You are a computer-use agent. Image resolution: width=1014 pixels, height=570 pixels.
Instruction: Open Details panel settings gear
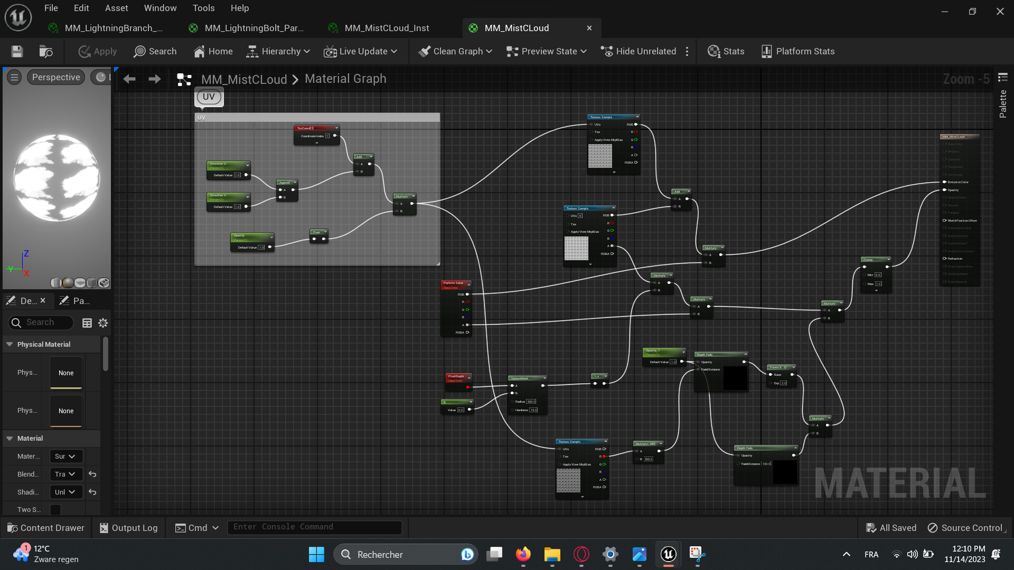tap(103, 322)
